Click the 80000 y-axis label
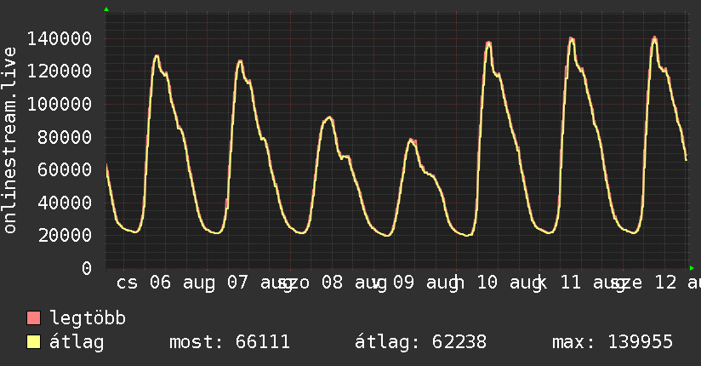 coord(65,137)
